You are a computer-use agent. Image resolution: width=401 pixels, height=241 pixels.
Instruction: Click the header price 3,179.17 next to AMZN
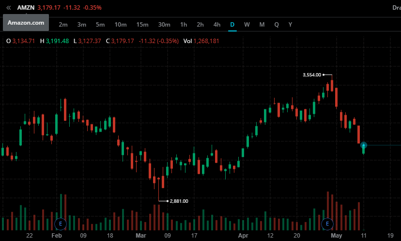click(49, 8)
